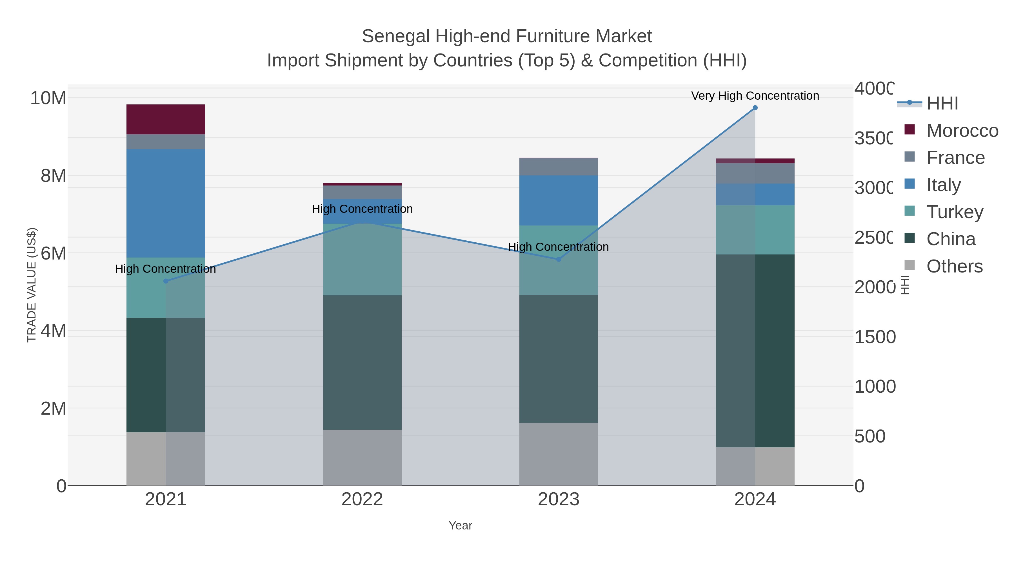Click the 500 tick on the HHI axis
The image size is (1014, 570).
(x=870, y=436)
